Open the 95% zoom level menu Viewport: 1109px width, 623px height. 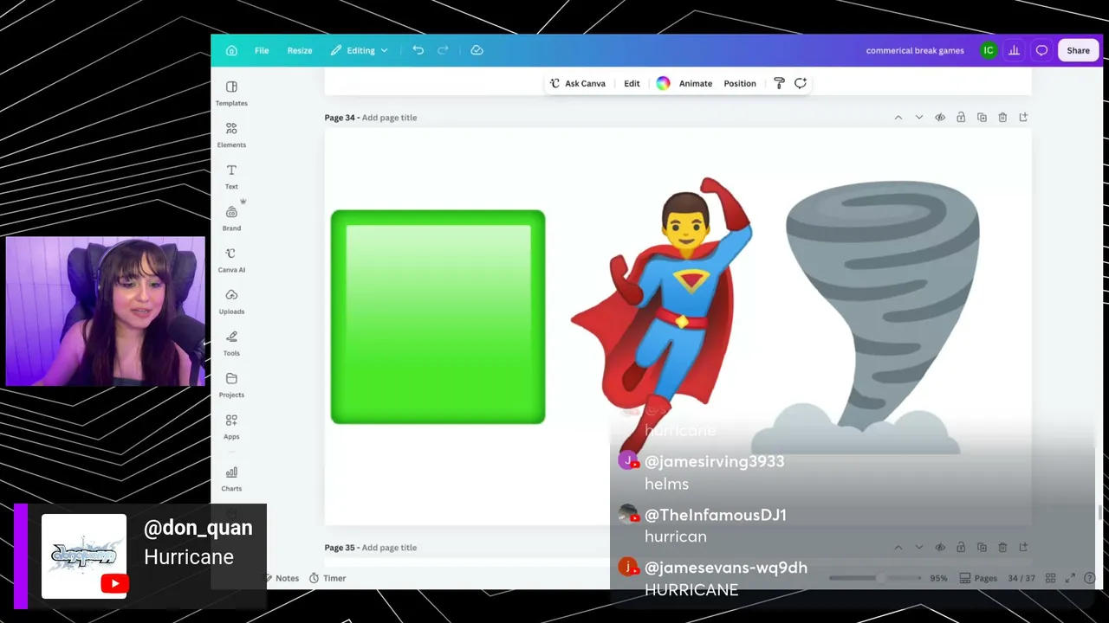coord(938,578)
